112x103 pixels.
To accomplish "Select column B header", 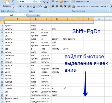I will 36,19.
